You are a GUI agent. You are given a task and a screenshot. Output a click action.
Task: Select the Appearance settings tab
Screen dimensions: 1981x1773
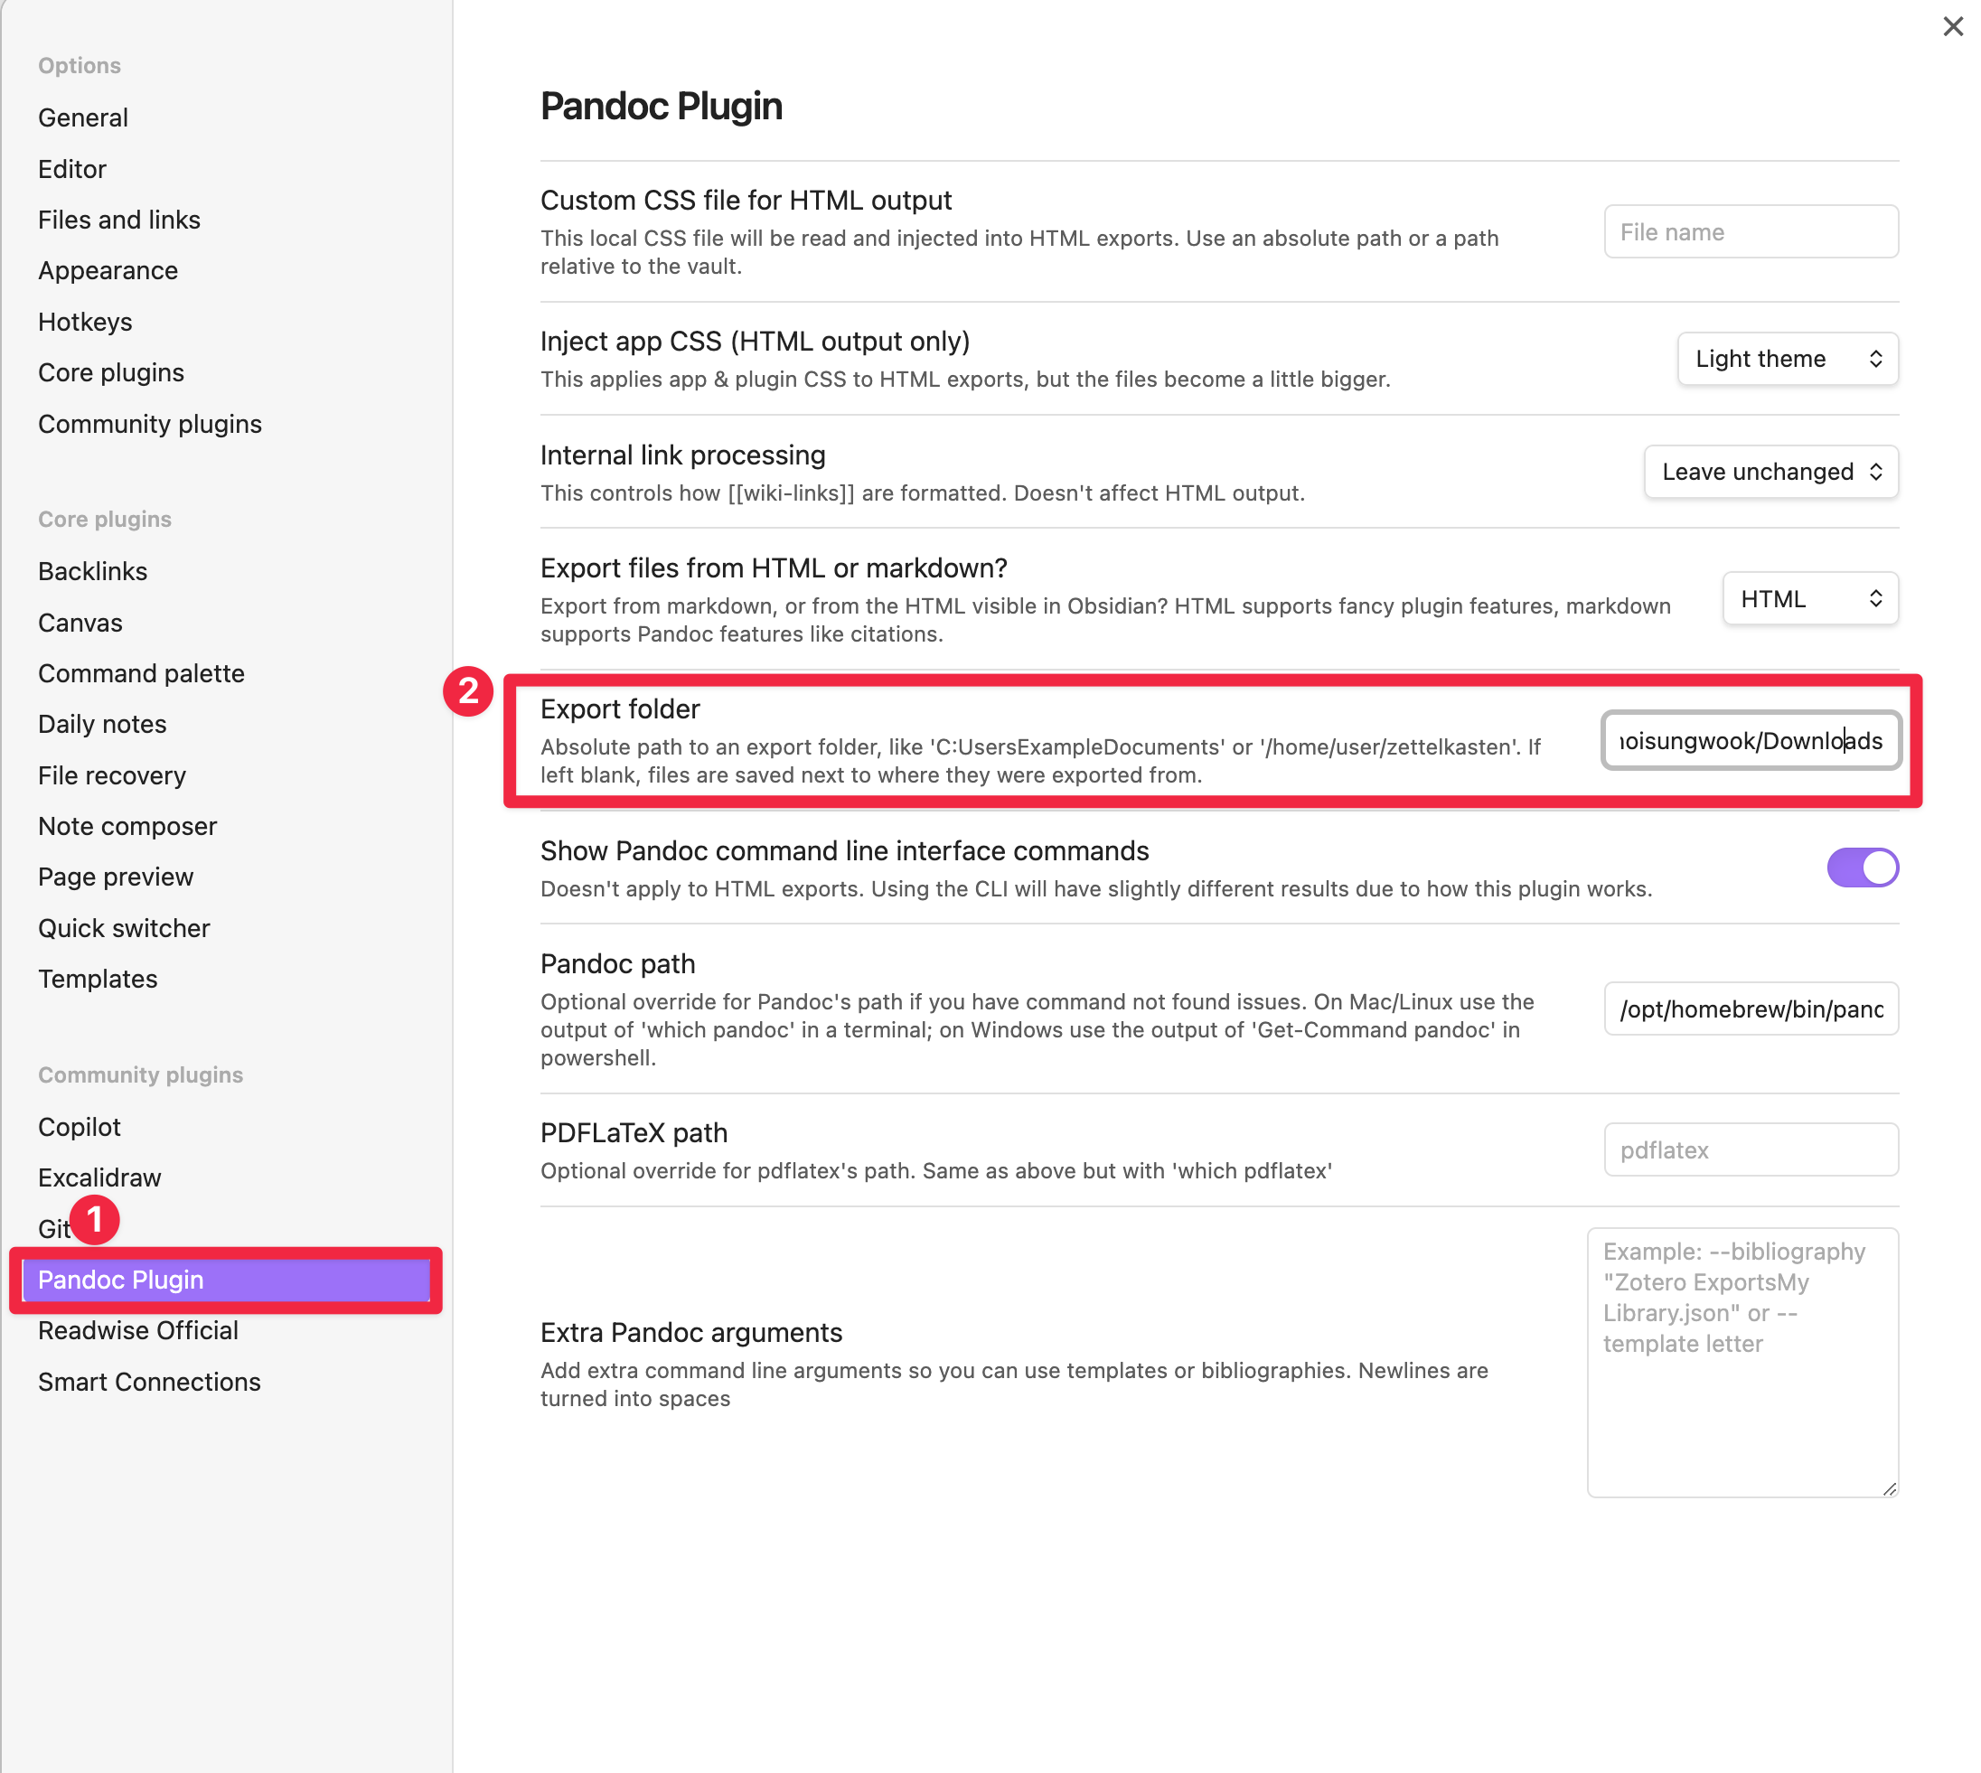click(108, 271)
